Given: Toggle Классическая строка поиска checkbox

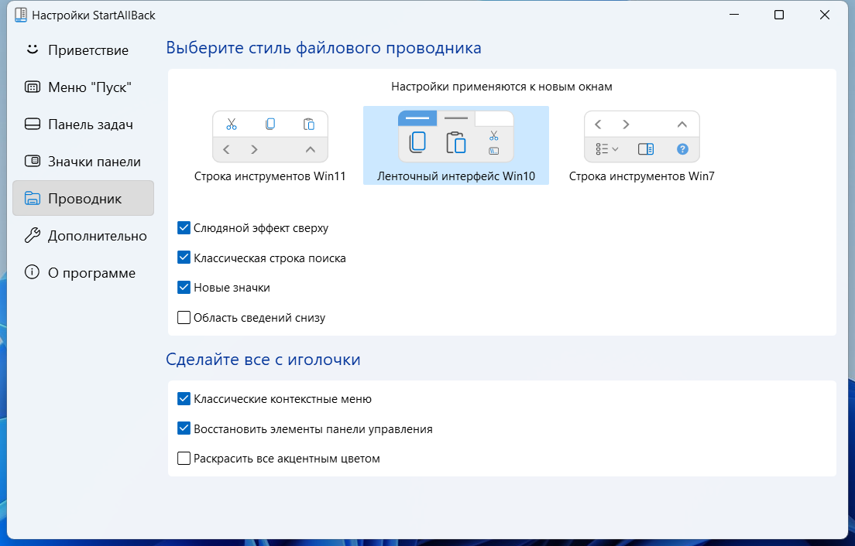Looking at the screenshot, I should click(184, 258).
